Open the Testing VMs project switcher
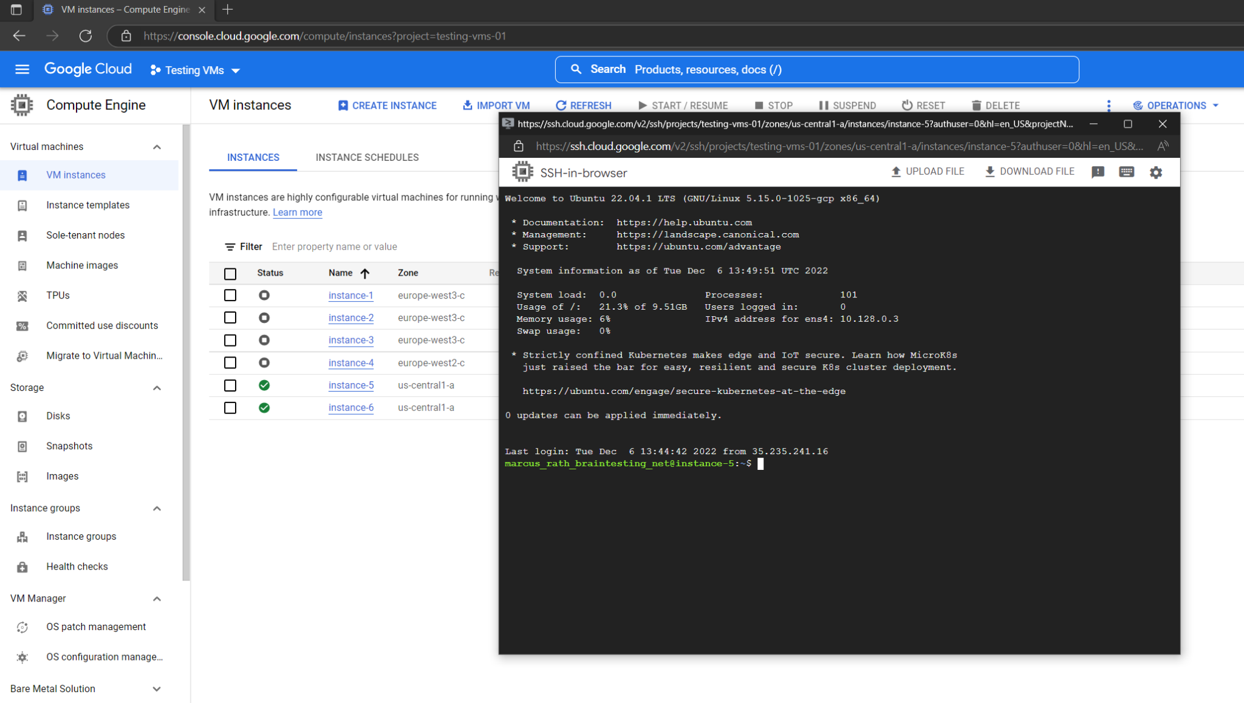The image size is (1244, 703). pos(194,70)
